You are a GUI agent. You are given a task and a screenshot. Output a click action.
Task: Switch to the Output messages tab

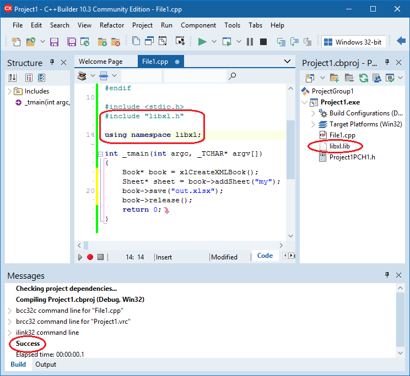coord(46,364)
